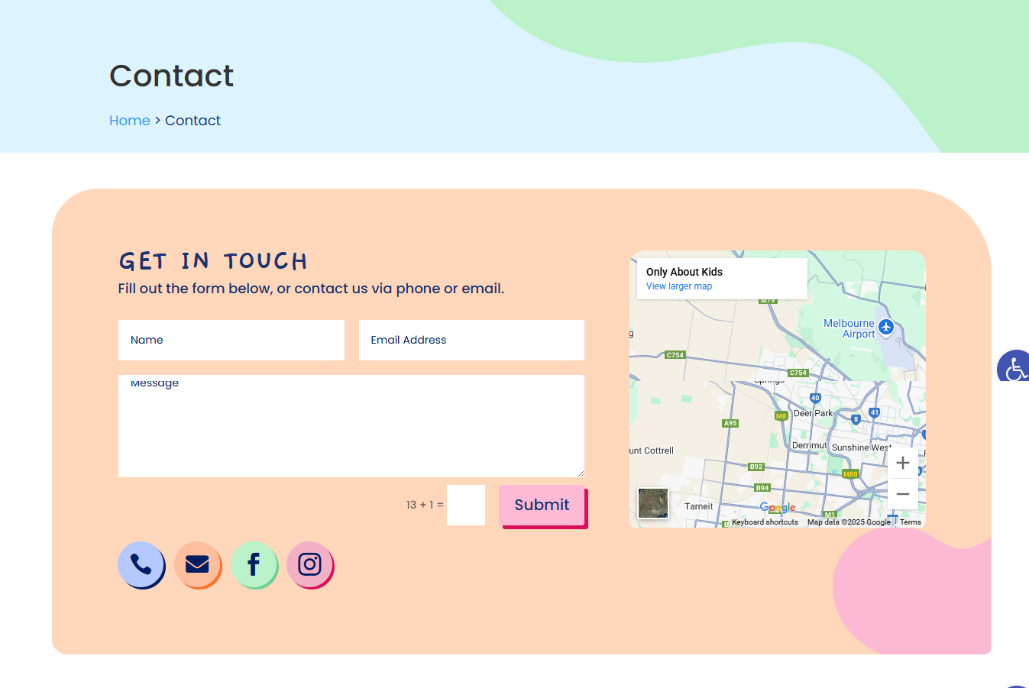Screen dimensions: 1029x688
Task: Click 'Only About Kids' map title
Action: [684, 272]
